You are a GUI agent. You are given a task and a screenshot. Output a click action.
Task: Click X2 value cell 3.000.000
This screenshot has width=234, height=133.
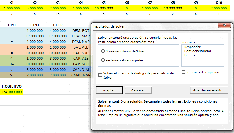[35, 8]
